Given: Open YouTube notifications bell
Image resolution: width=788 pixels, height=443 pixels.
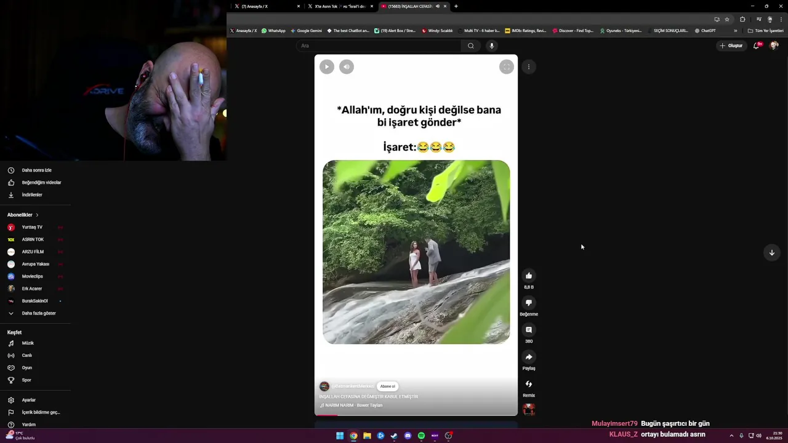Looking at the screenshot, I should (x=756, y=46).
